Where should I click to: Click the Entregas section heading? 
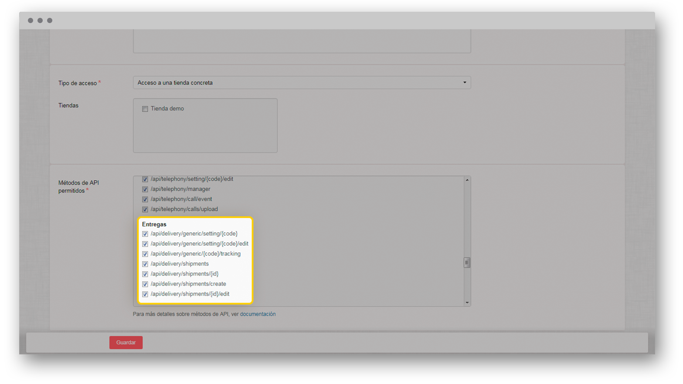pyautogui.click(x=154, y=224)
